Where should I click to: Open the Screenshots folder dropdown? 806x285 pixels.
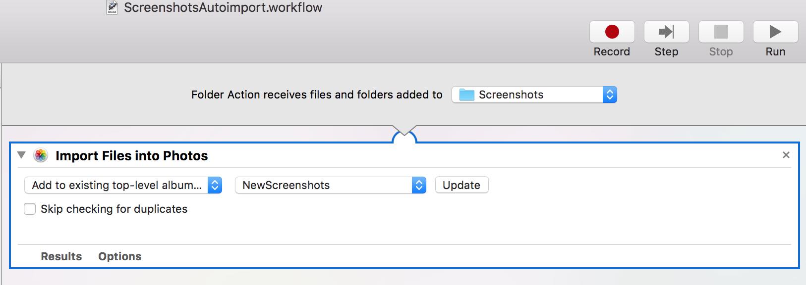click(x=534, y=95)
